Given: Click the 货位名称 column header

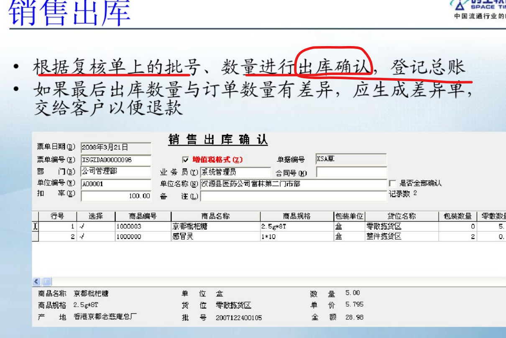Looking at the screenshot, I should click(x=402, y=216).
